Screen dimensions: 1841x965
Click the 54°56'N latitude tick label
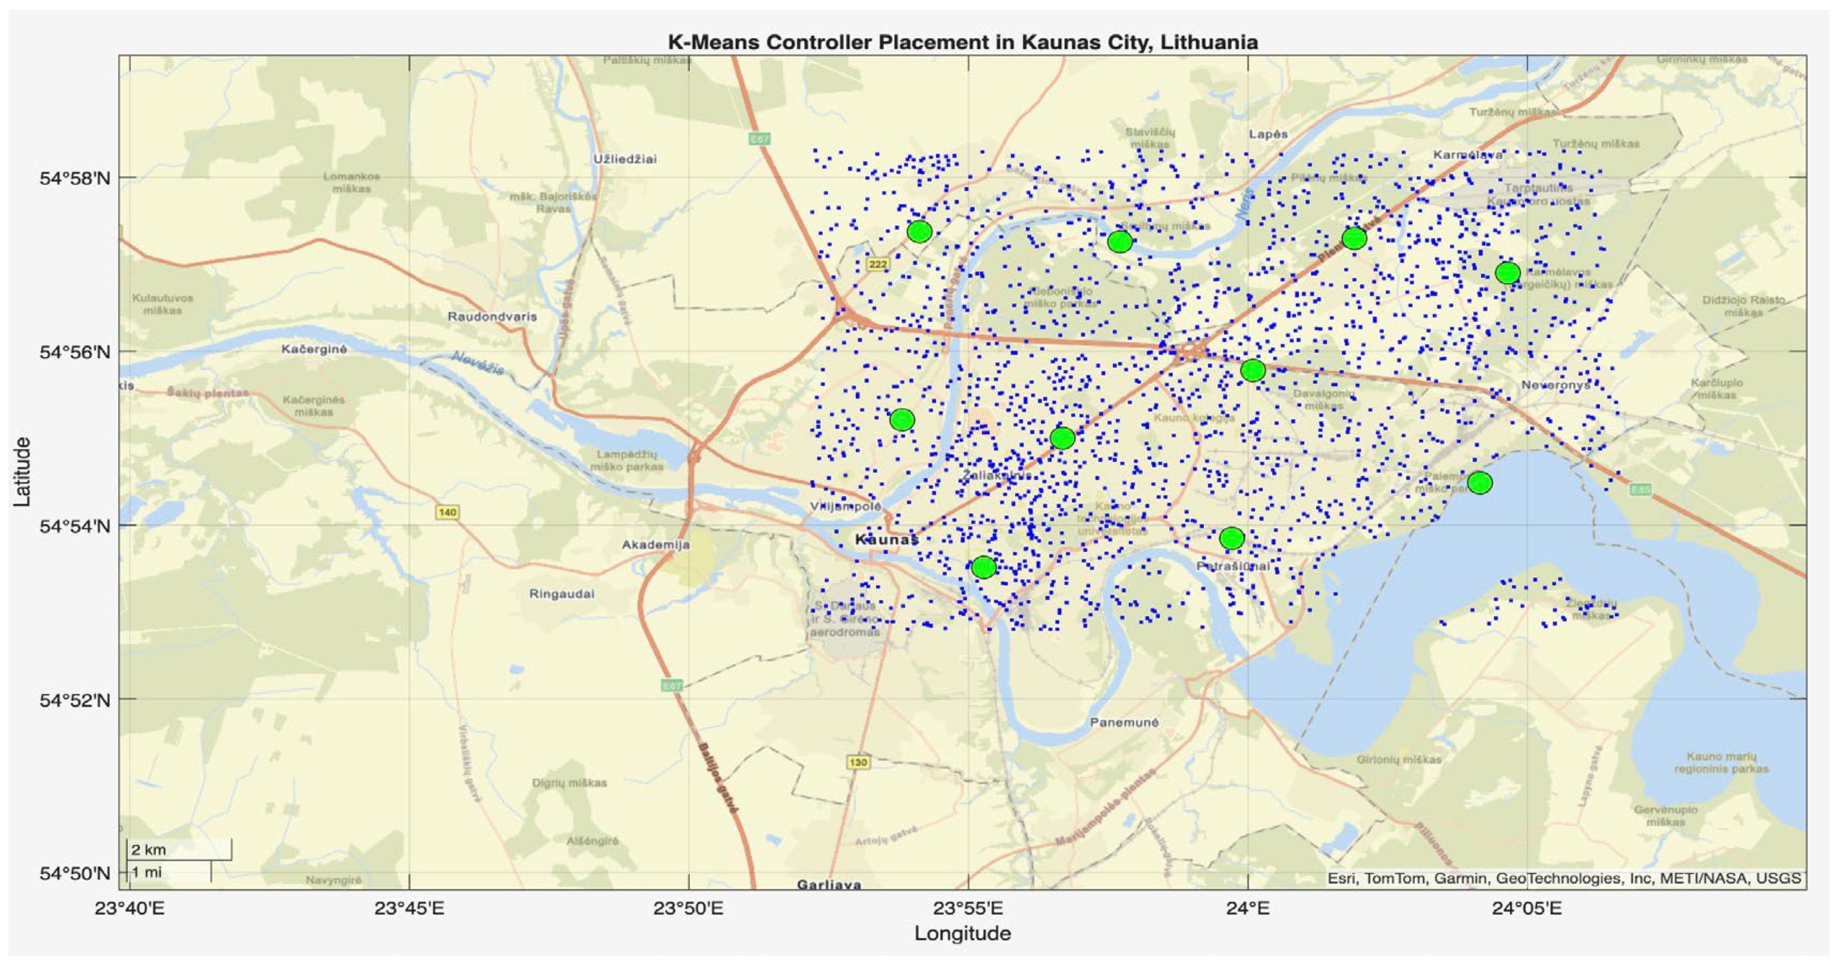point(74,352)
